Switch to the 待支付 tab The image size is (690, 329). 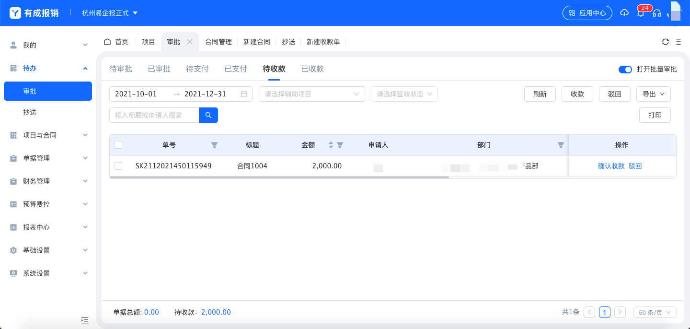coord(197,69)
